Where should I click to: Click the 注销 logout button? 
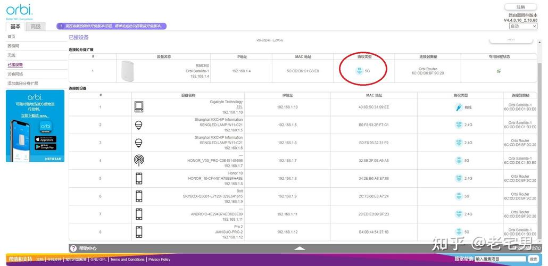pyautogui.click(x=520, y=7)
